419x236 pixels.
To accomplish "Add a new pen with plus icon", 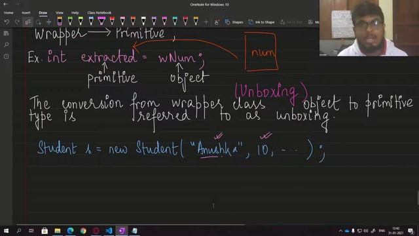I will coord(206,22).
